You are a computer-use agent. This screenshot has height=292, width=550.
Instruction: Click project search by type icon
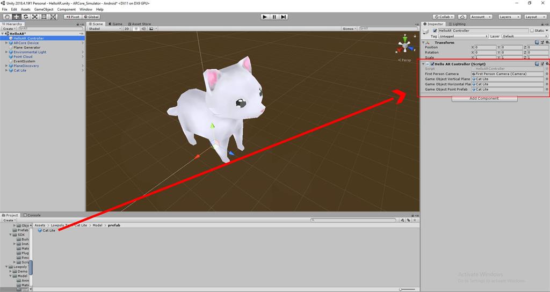(x=403, y=220)
